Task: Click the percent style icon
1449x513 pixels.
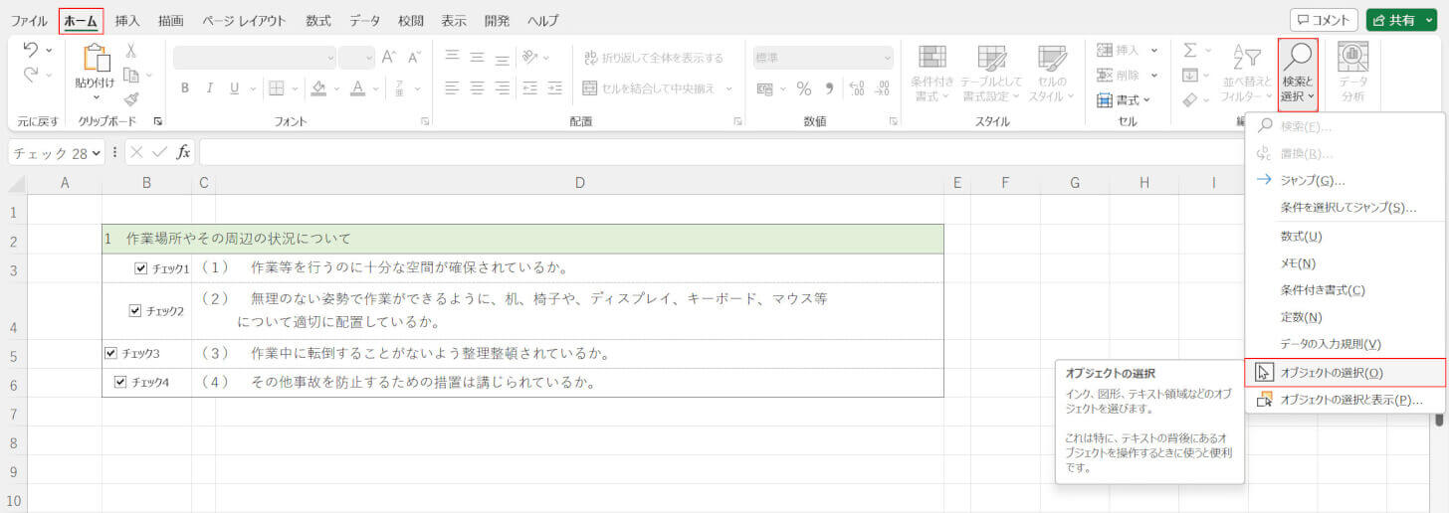Action: tap(803, 88)
